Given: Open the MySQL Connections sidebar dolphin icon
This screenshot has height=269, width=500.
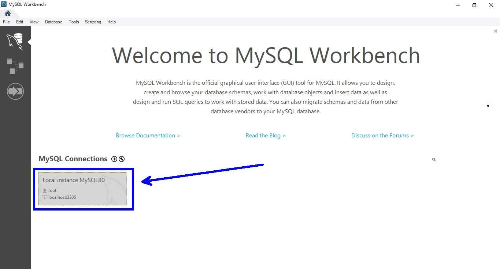Looking at the screenshot, I should [15, 41].
